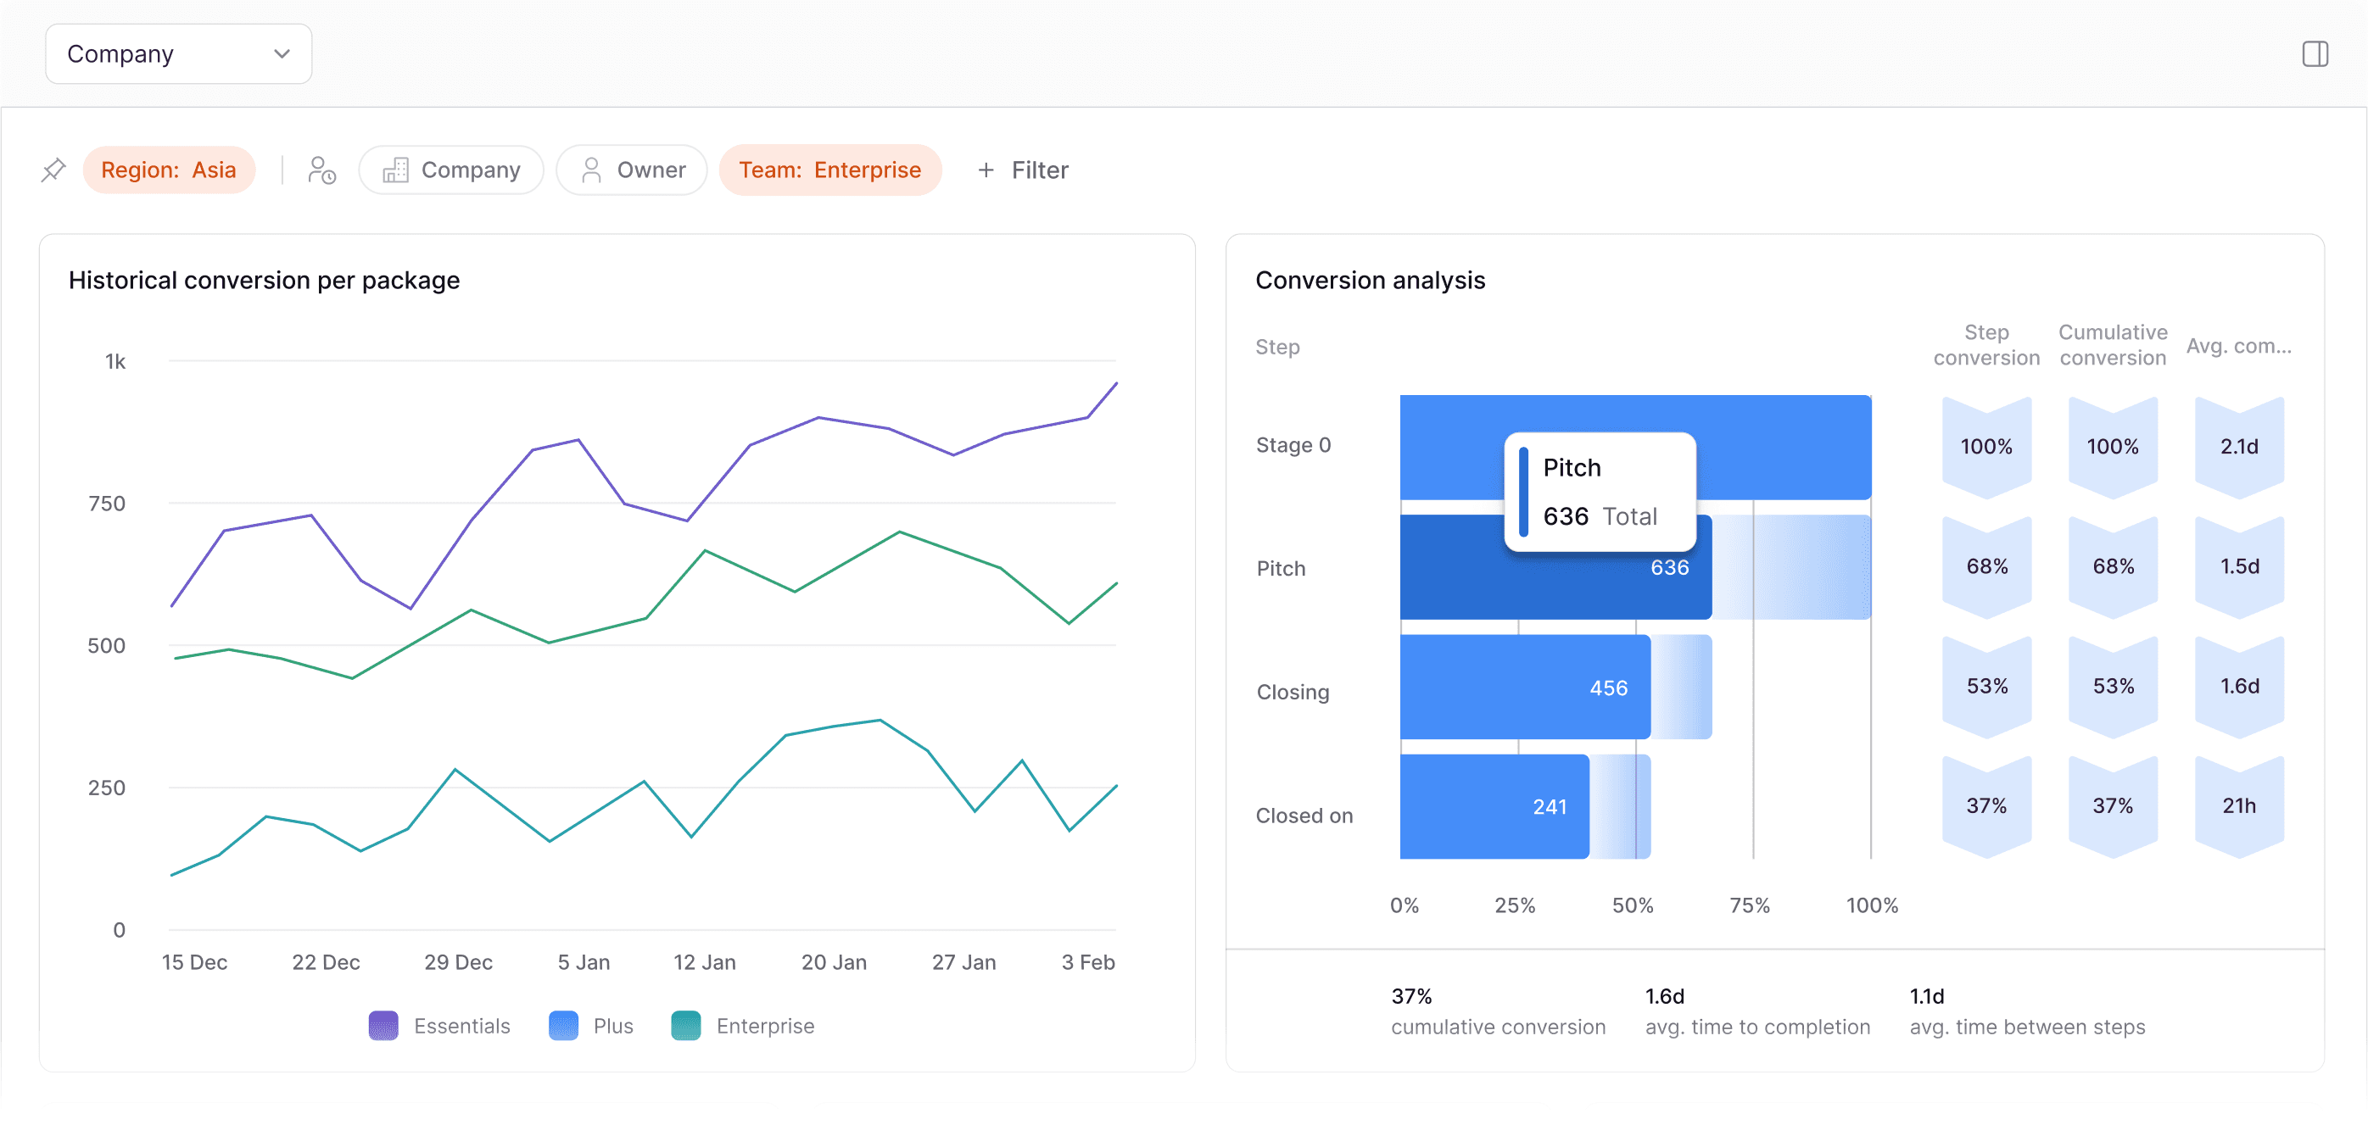Click the Stage 0 step conversion 100% badge

[x=1985, y=447]
